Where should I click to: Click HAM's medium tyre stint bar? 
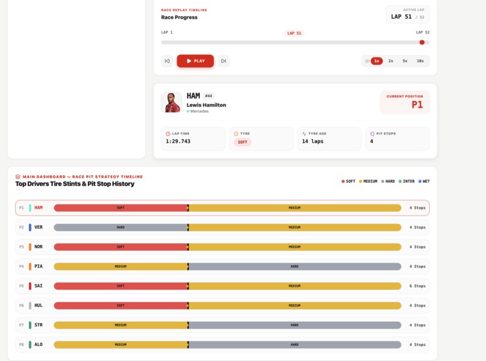[x=295, y=208]
